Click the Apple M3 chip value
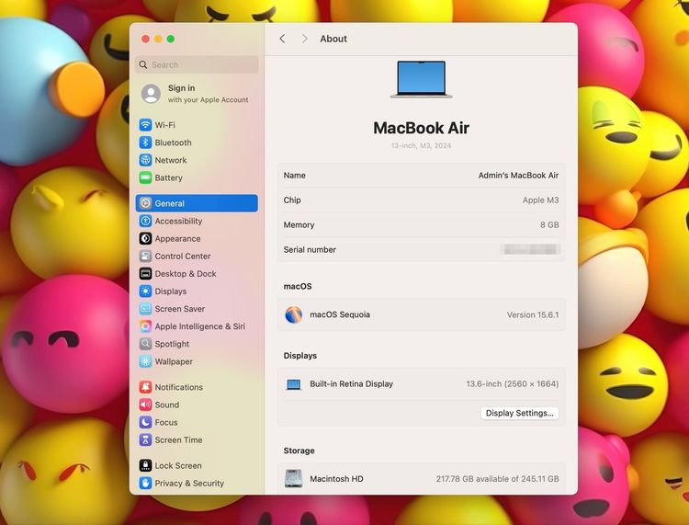The image size is (689, 525). pyautogui.click(x=540, y=200)
